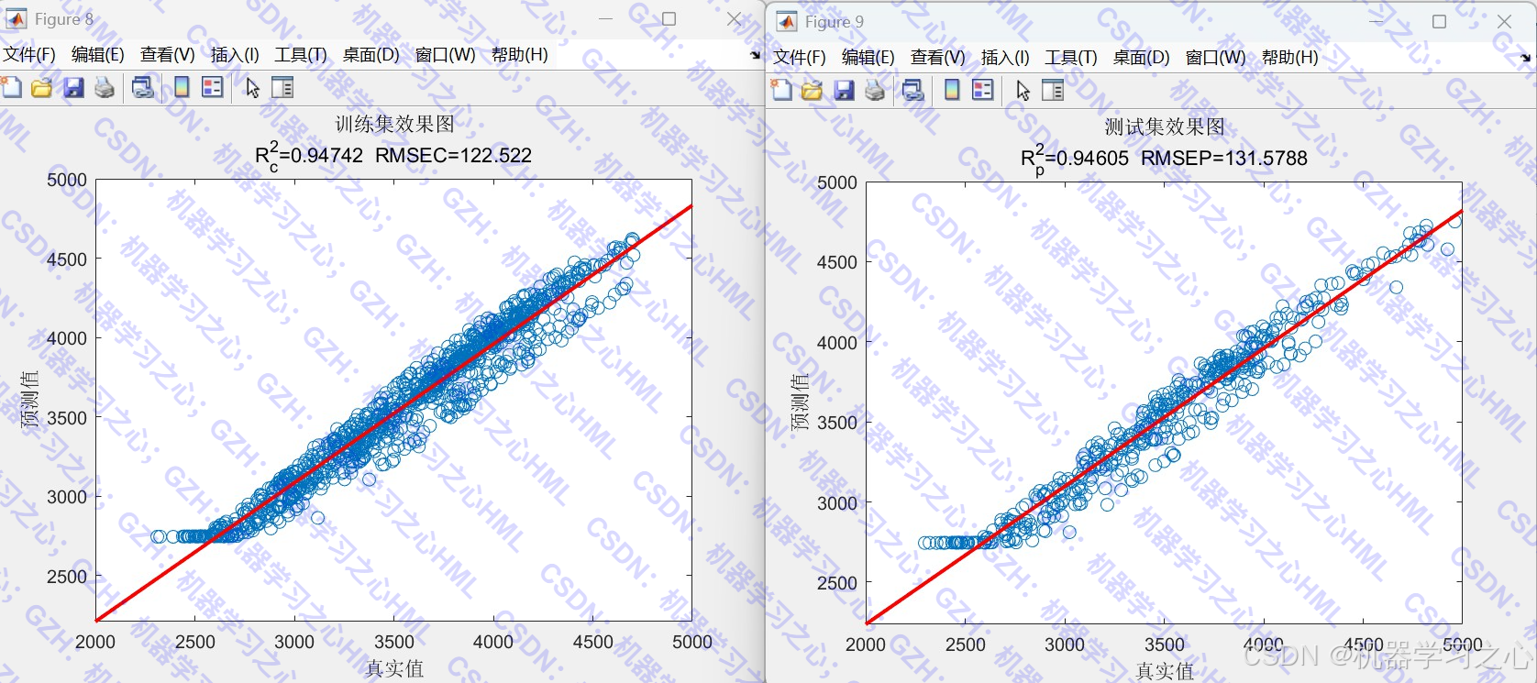
Task: Select Edit Plot arrow in Figure 8 toolbar
Action: 252,88
